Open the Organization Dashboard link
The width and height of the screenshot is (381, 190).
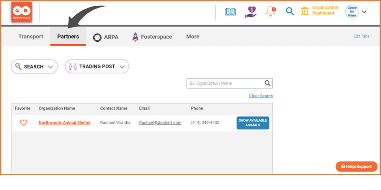click(x=325, y=10)
